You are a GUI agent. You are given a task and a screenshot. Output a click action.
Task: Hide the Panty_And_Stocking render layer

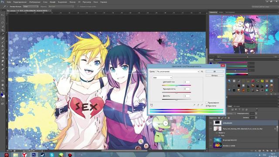[211, 129]
